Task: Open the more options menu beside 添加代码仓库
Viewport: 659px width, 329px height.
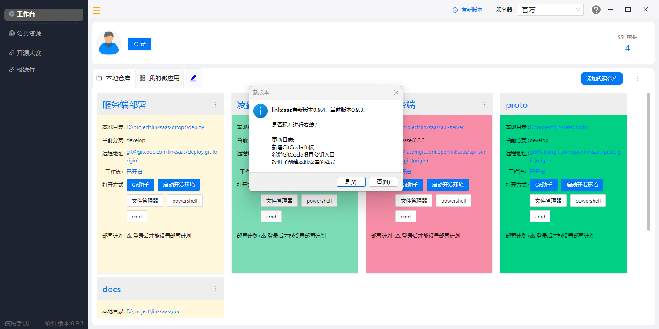Action: click(x=638, y=79)
